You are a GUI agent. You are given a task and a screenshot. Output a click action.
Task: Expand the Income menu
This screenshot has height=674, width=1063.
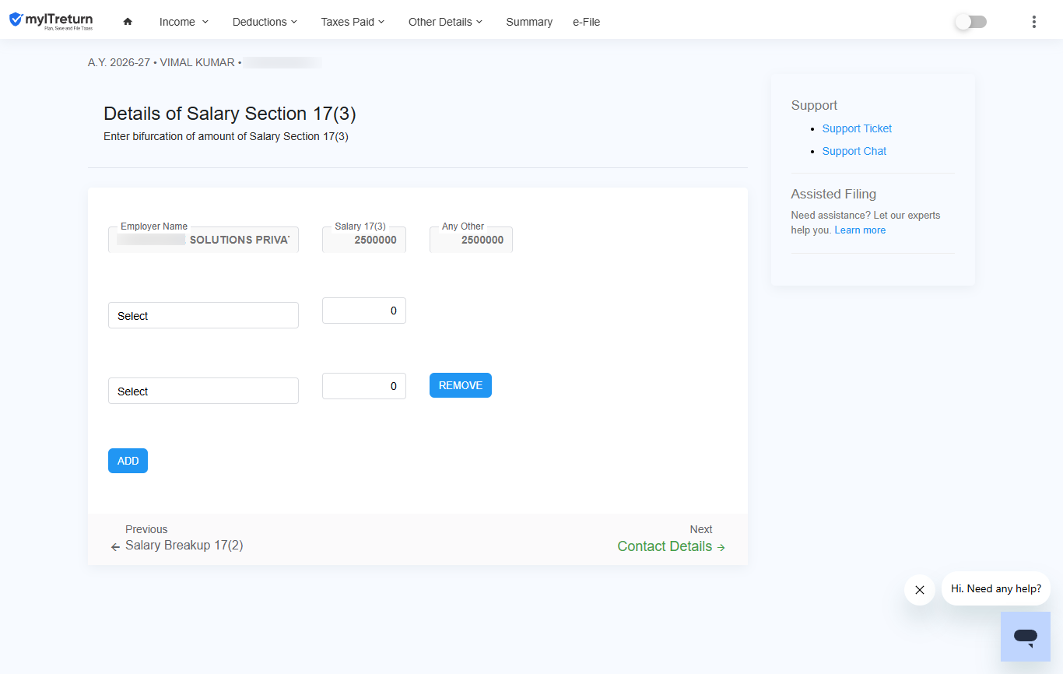tap(184, 22)
